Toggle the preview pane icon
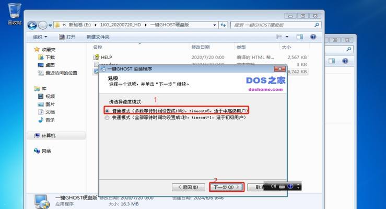Image resolution: width=386 pixels, height=209 pixels. (x=300, y=37)
